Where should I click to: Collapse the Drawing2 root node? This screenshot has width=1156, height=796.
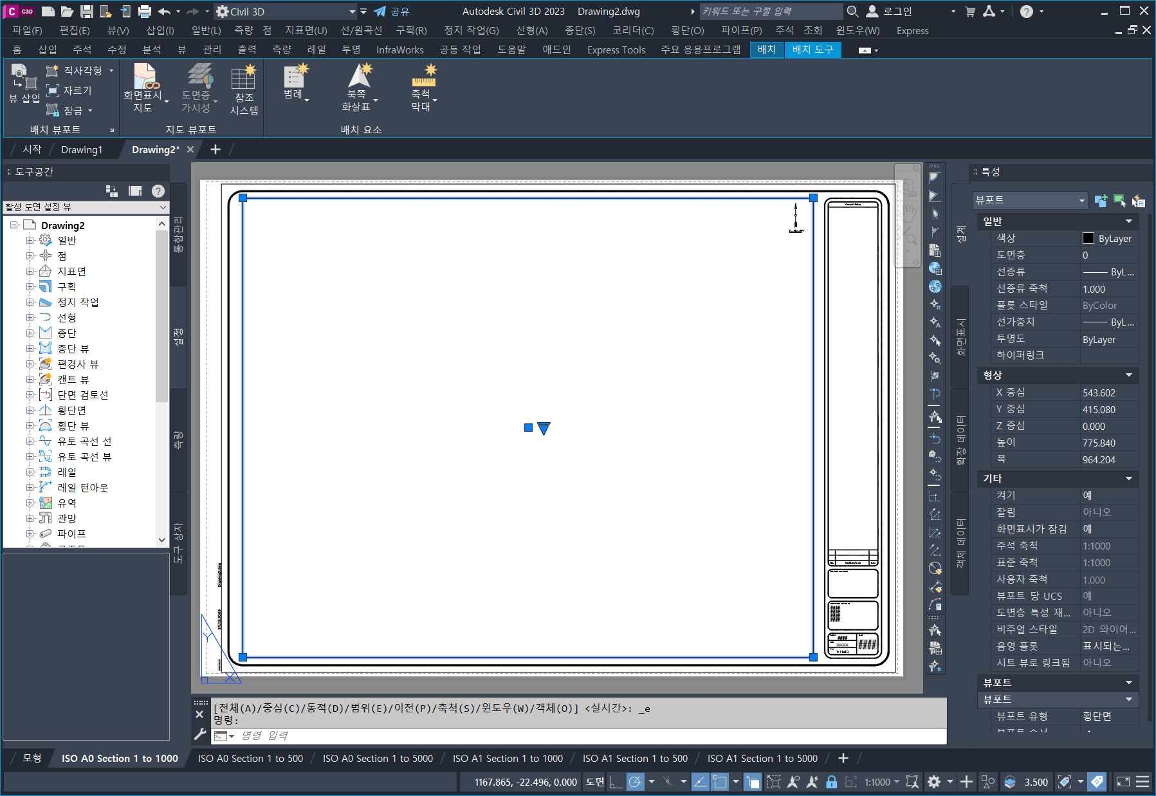coord(14,225)
